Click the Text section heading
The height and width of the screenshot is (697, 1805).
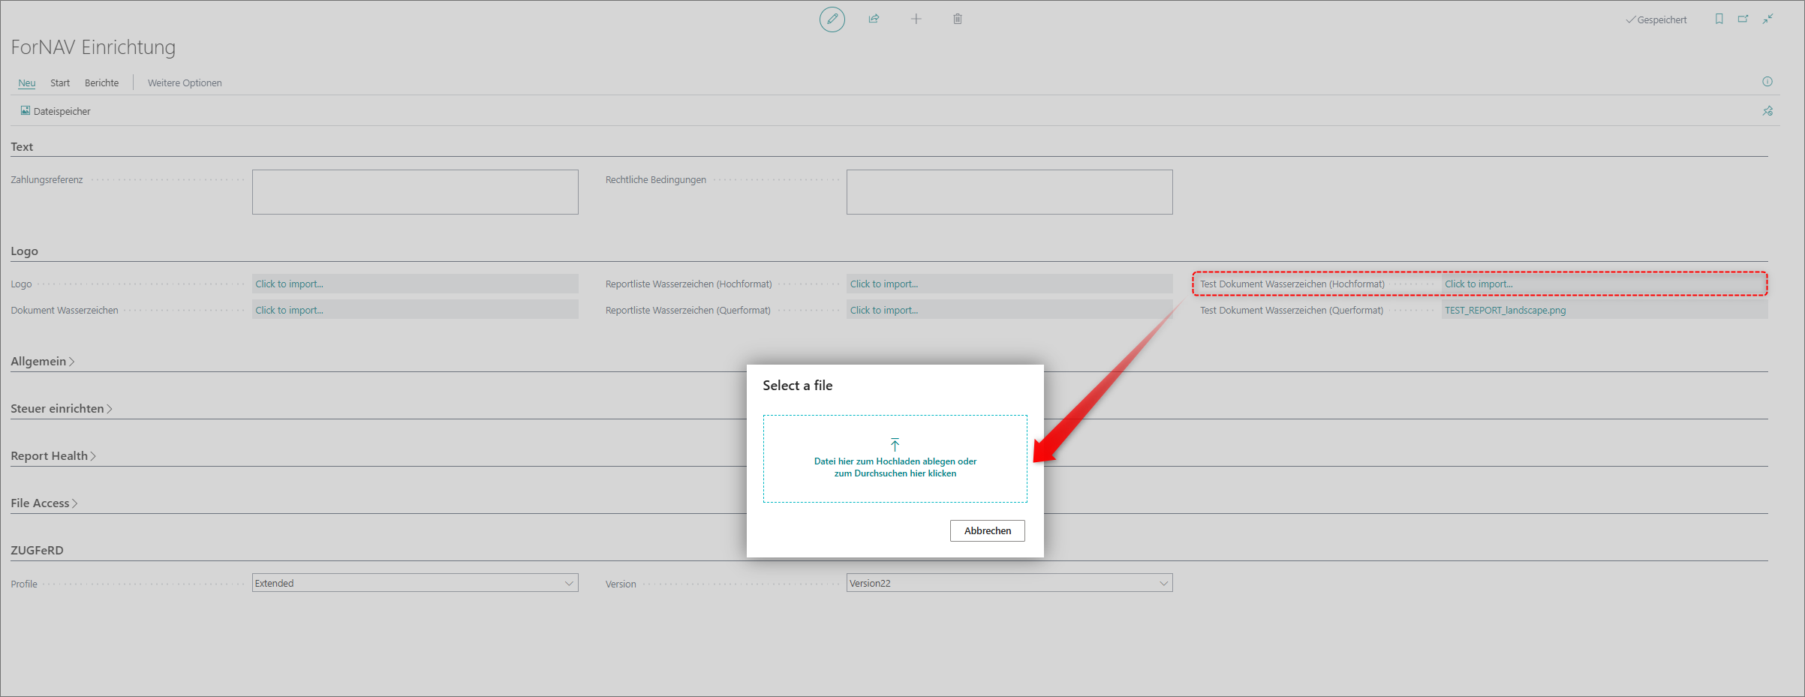tap(22, 147)
